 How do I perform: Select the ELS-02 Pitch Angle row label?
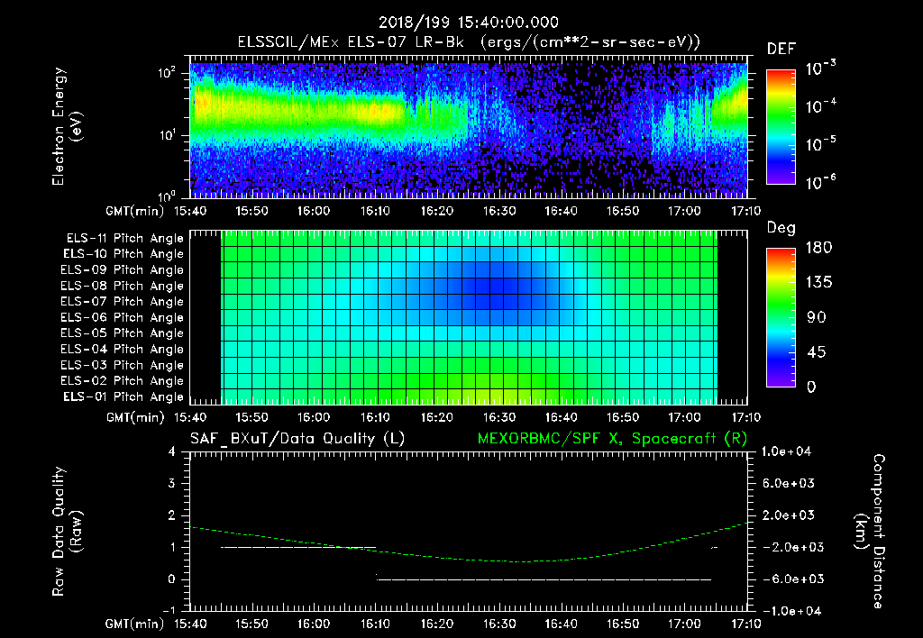pyautogui.click(x=122, y=381)
